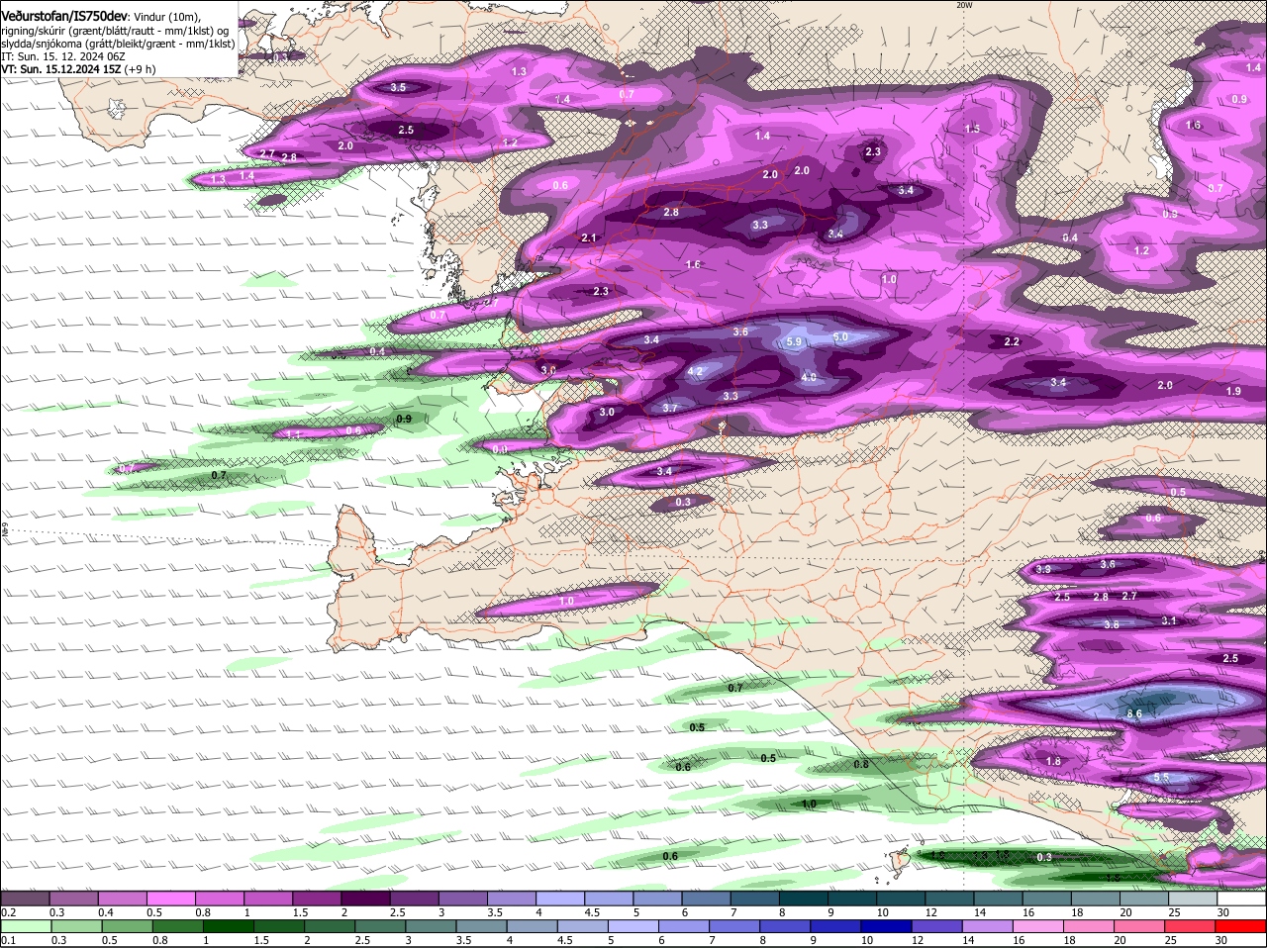Select the 2.2 value label on the map
The height and width of the screenshot is (948, 1267).
point(1012,342)
